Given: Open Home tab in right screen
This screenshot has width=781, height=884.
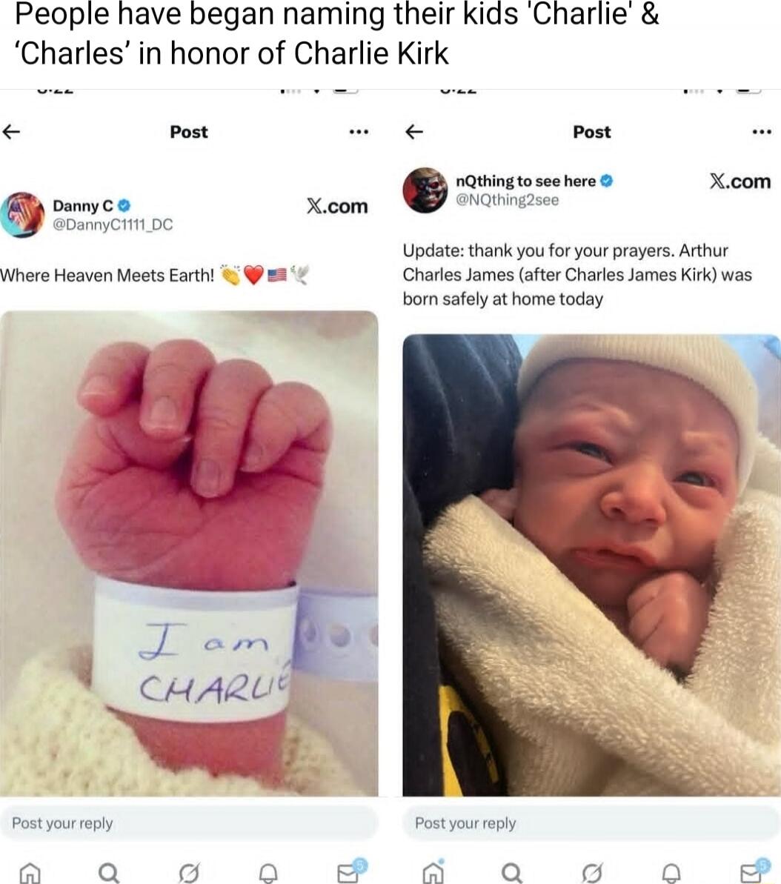Looking at the screenshot, I should [x=433, y=871].
